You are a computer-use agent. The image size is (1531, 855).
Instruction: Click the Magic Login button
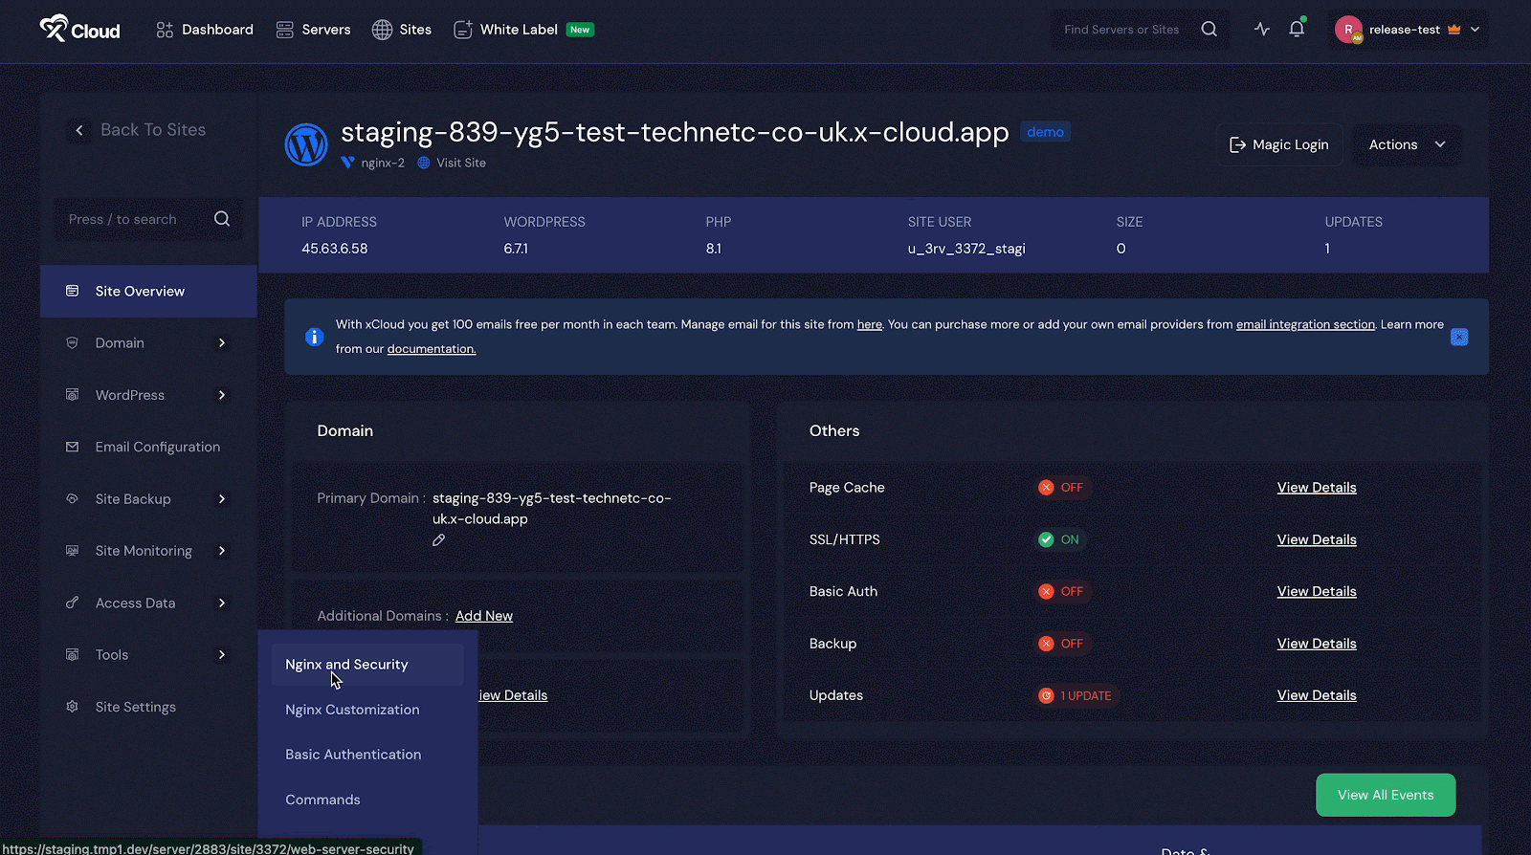pyautogui.click(x=1279, y=144)
